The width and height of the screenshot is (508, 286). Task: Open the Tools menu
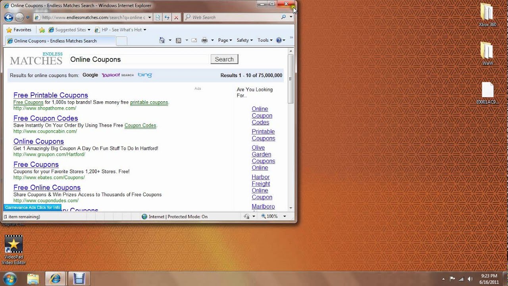pos(265,40)
